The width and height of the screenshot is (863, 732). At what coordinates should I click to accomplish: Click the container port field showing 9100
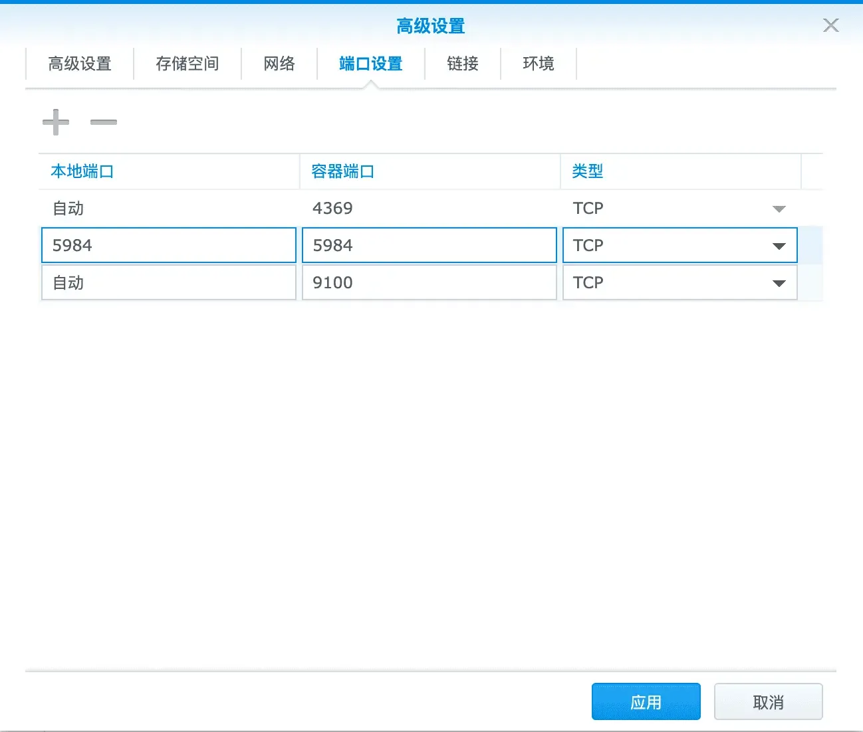pos(428,282)
